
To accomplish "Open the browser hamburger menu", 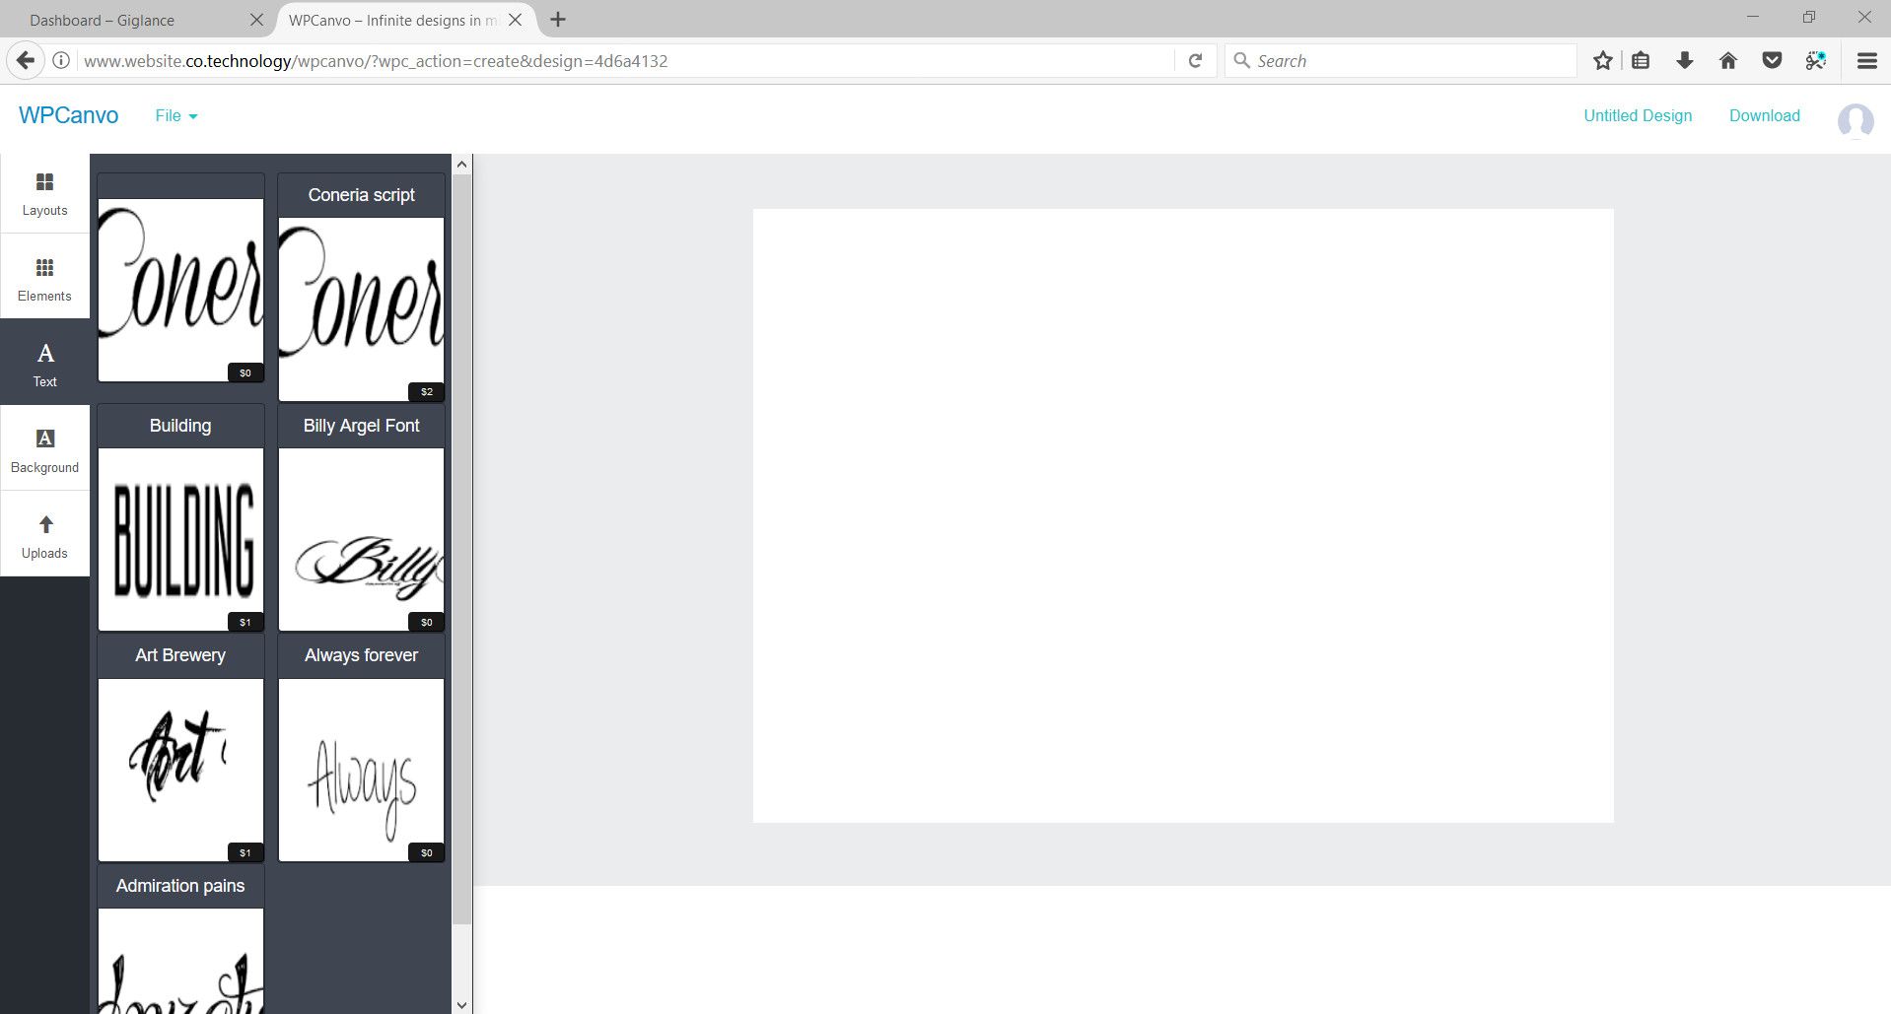I will click(1866, 61).
